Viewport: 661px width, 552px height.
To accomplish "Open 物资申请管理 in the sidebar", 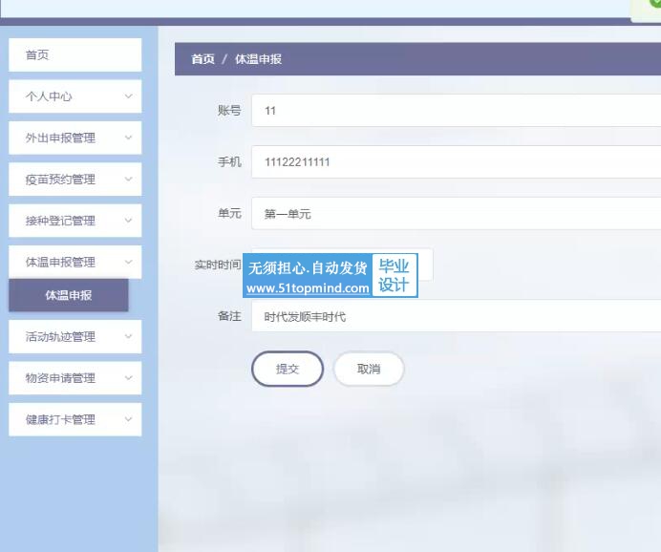I will pos(75,378).
